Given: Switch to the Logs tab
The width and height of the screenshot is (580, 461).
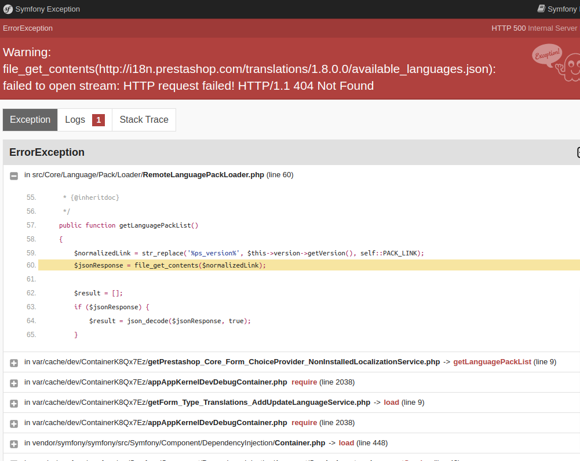Looking at the screenshot, I should click(x=75, y=119).
